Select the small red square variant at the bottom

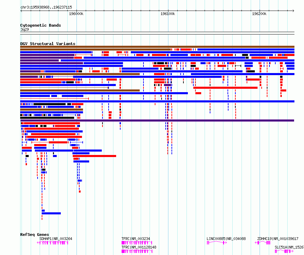(x=80, y=192)
